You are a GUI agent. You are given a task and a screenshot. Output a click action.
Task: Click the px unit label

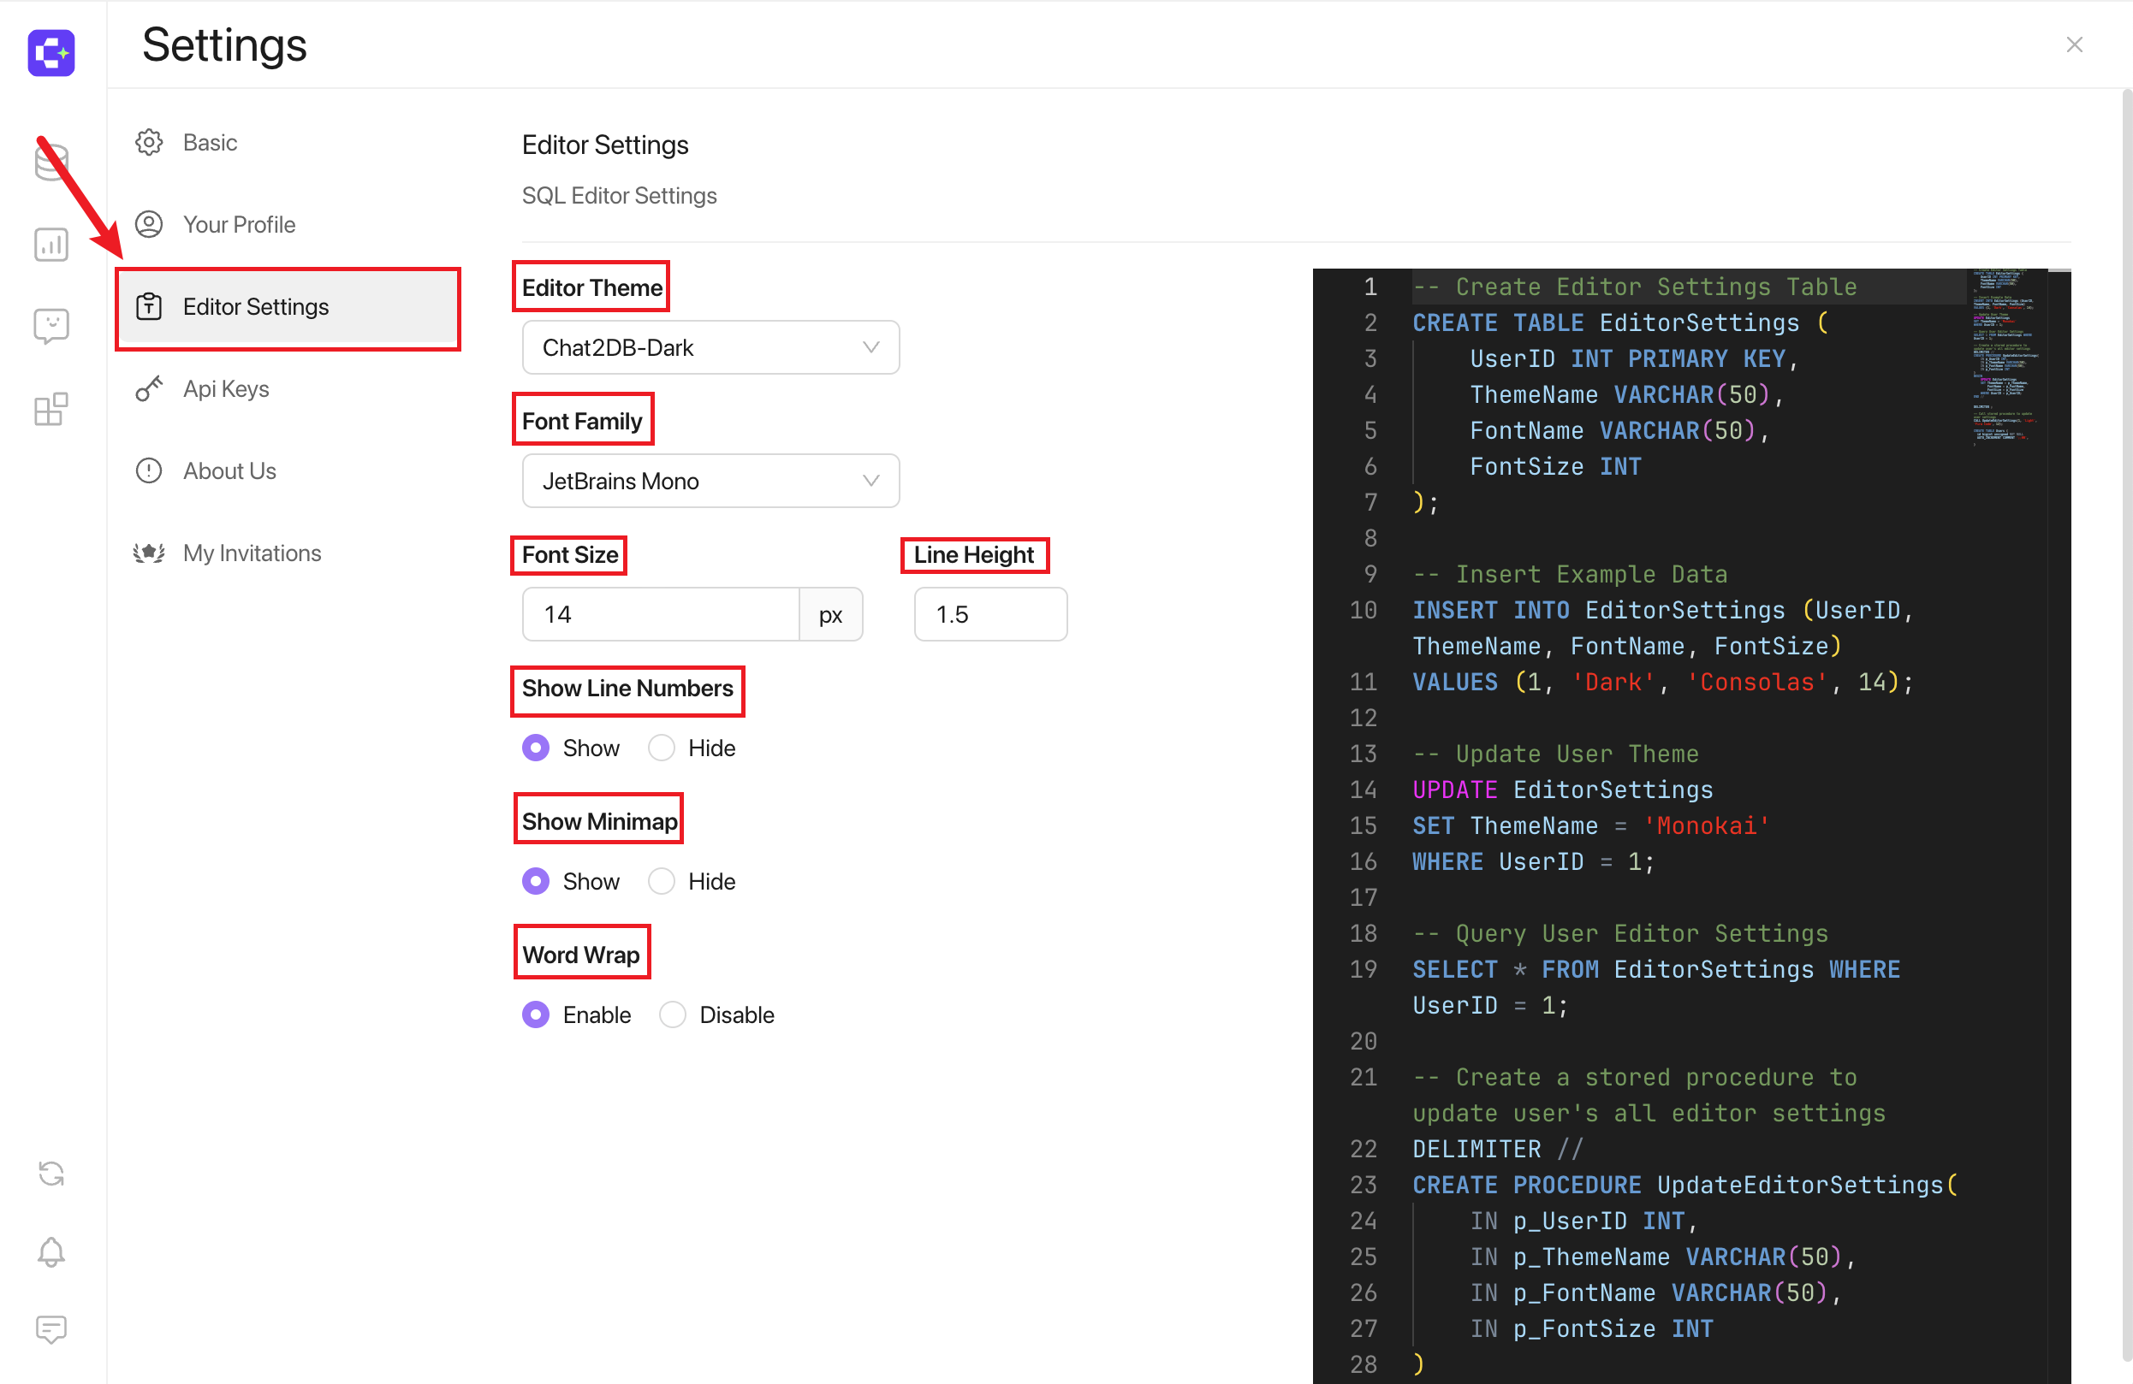coord(831,614)
